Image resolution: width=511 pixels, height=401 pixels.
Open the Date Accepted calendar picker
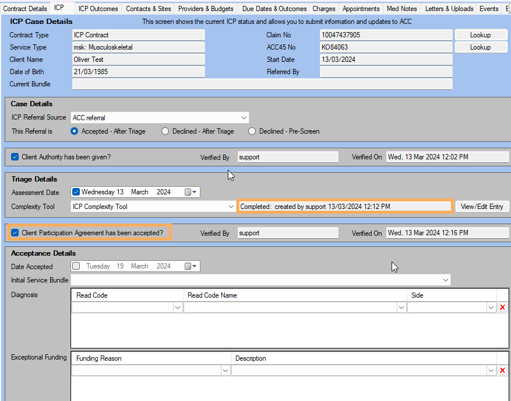(x=192, y=266)
